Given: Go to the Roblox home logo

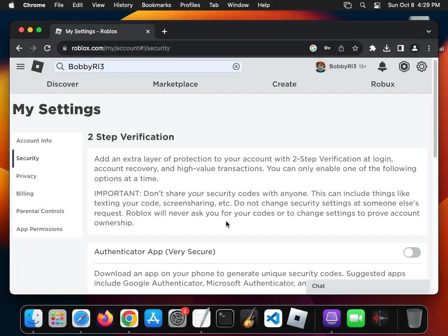Looking at the screenshot, I should coord(38,66).
